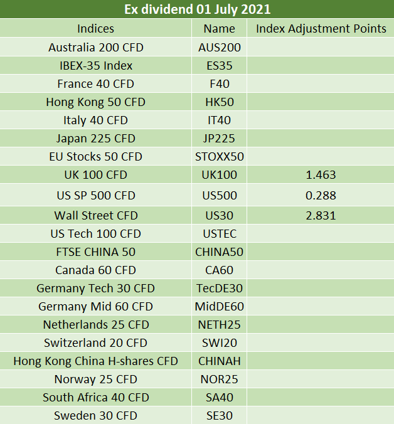Click the HK50 cell

point(220,102)
